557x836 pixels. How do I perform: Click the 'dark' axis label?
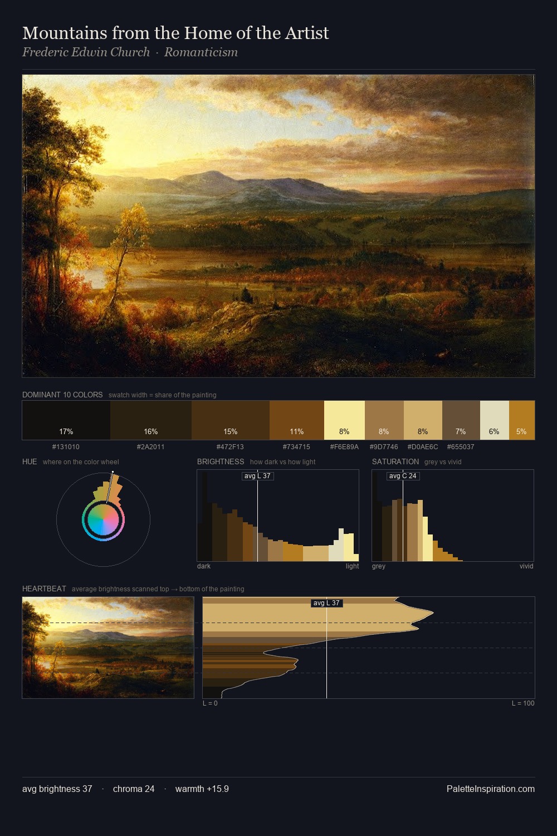pos(204,566)
